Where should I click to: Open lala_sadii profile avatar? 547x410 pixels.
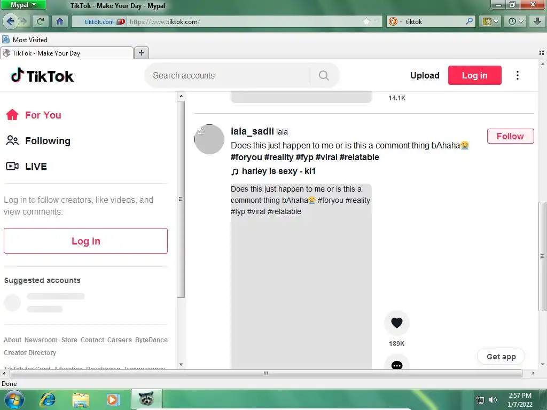pyautogui.click(x=209, y=139)
